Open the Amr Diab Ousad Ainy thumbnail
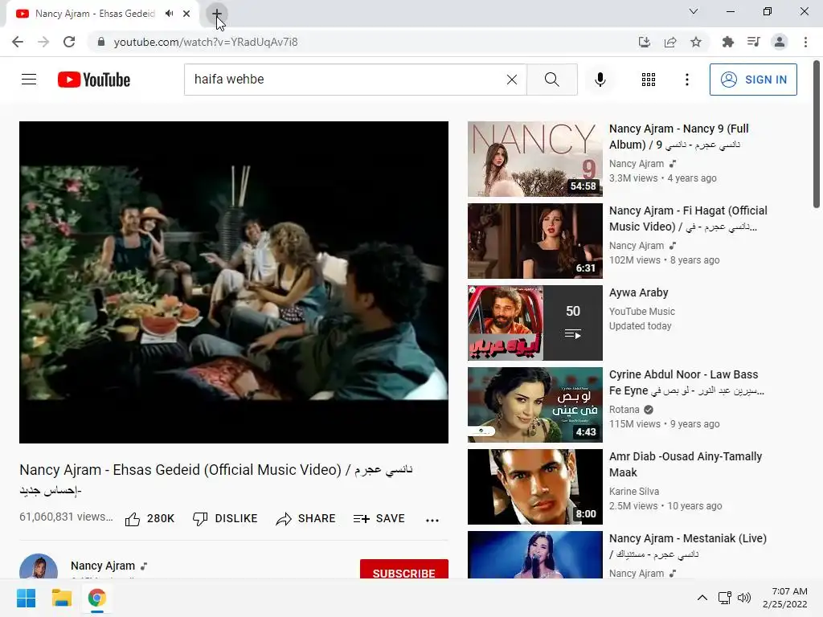 click(x=534, y=486)
